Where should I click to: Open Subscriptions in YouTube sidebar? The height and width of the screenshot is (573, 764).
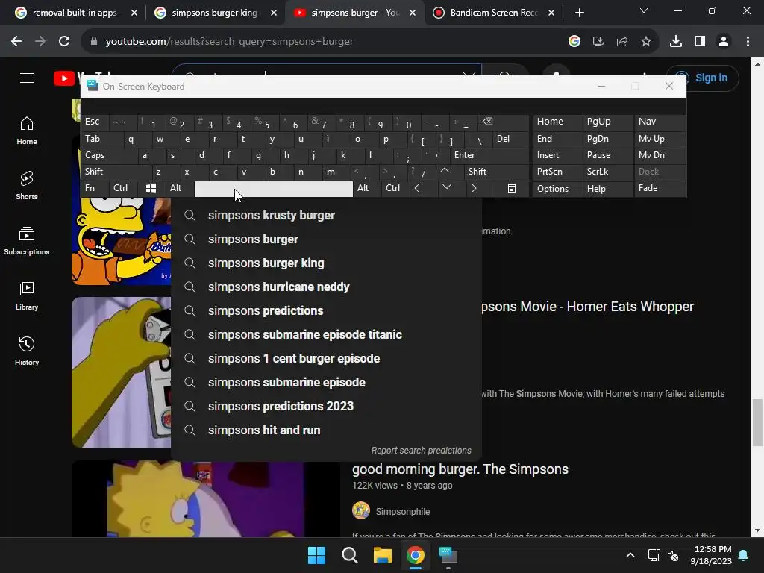[27, 241]
